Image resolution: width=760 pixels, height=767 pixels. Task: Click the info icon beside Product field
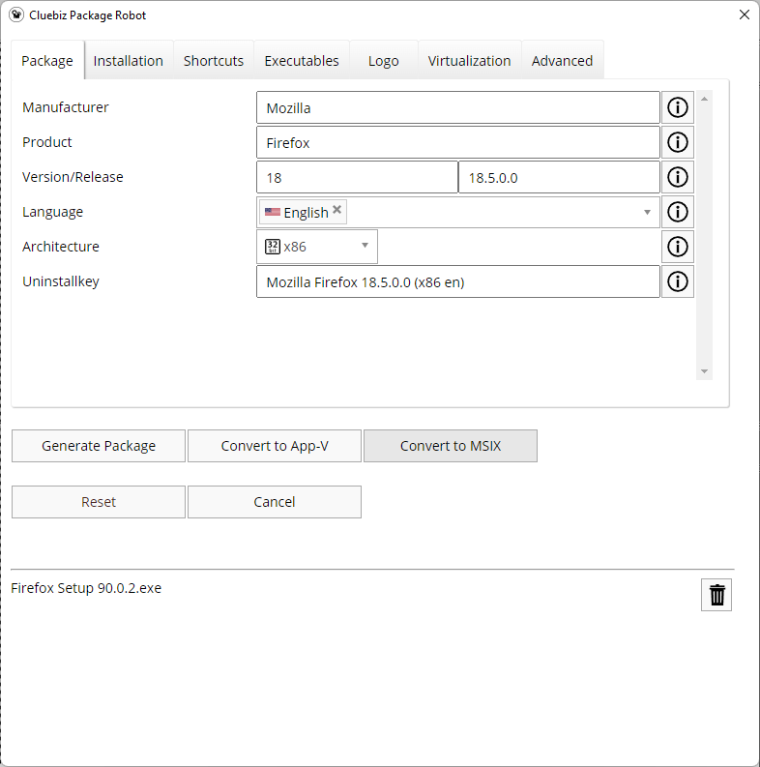tap(678, 142)
